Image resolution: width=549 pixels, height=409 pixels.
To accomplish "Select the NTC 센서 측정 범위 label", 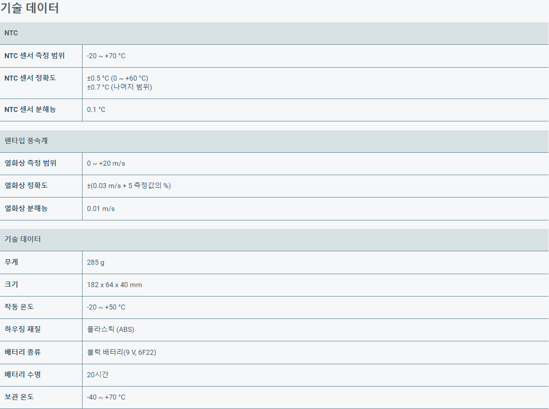I will pyautogui.click(x=34, y=56).
